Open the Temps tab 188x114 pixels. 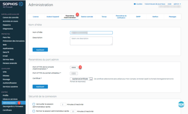[104, 17]
